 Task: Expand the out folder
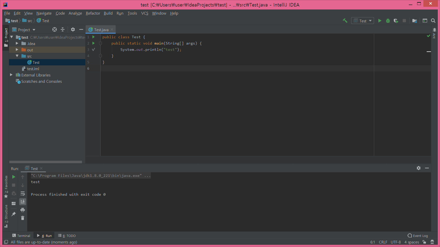[17, 50]
